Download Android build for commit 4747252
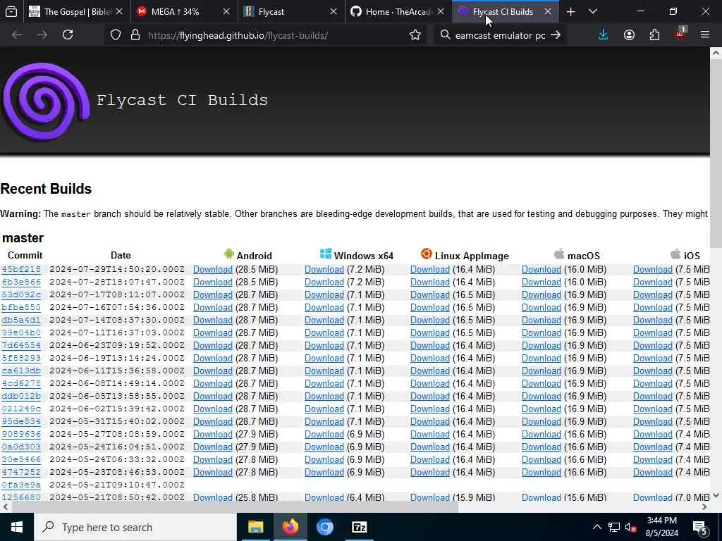Image resolution: width=722 pixels, height=541 pixels. (213, 472)
